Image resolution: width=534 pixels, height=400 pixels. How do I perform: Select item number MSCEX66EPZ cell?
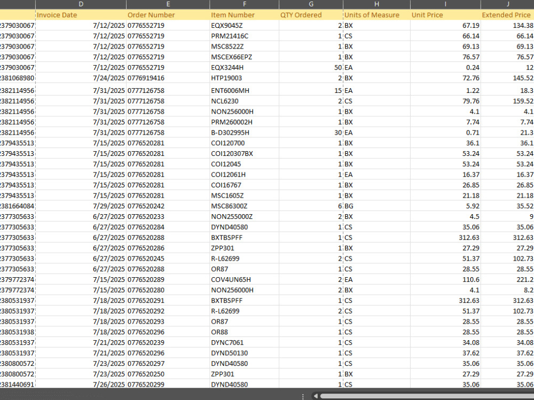click(x=244, y=57)
